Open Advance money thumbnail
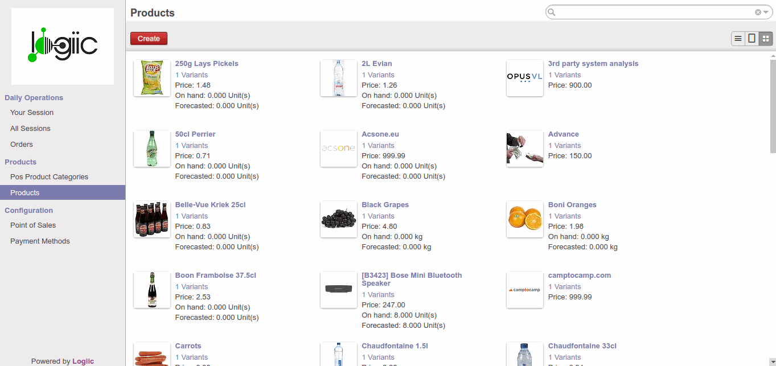 click(525, 149)
